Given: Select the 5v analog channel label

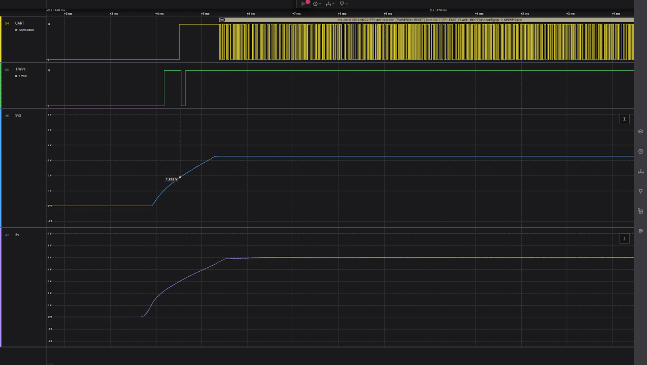Looking at the screenshot, I should pyautogui.click(x=17, y=235).
